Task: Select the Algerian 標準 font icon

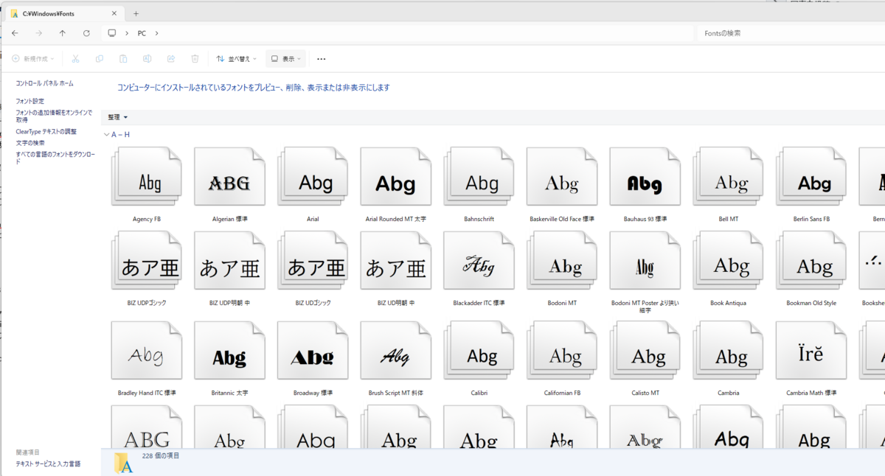Action: [x=229, y=178]
